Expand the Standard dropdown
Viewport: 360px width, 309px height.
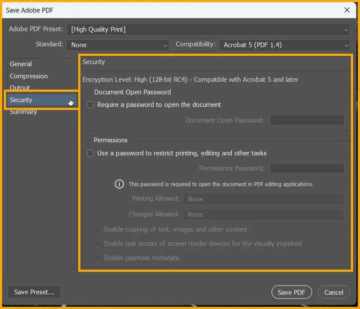118,45
